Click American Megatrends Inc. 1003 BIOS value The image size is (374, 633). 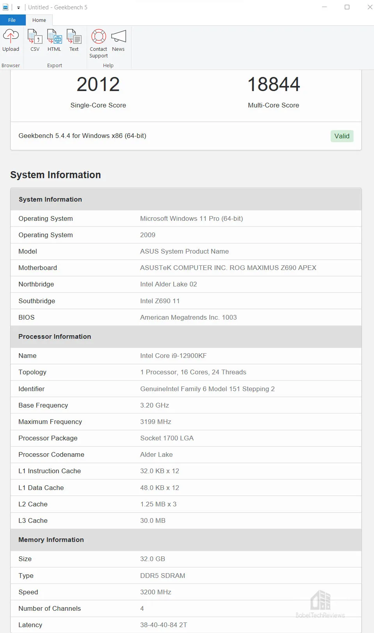[189, 317]
